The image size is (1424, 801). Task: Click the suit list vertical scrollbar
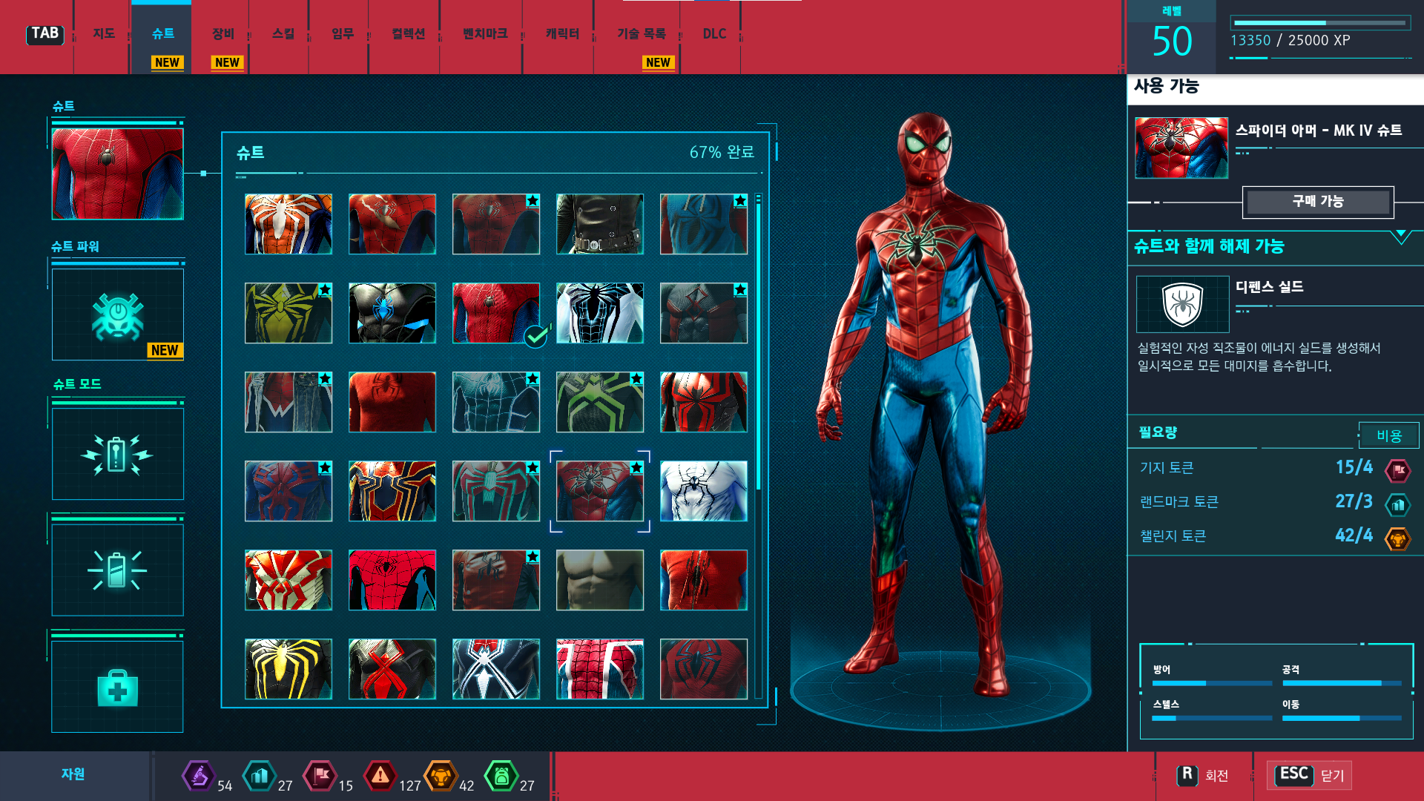(758, 445)
